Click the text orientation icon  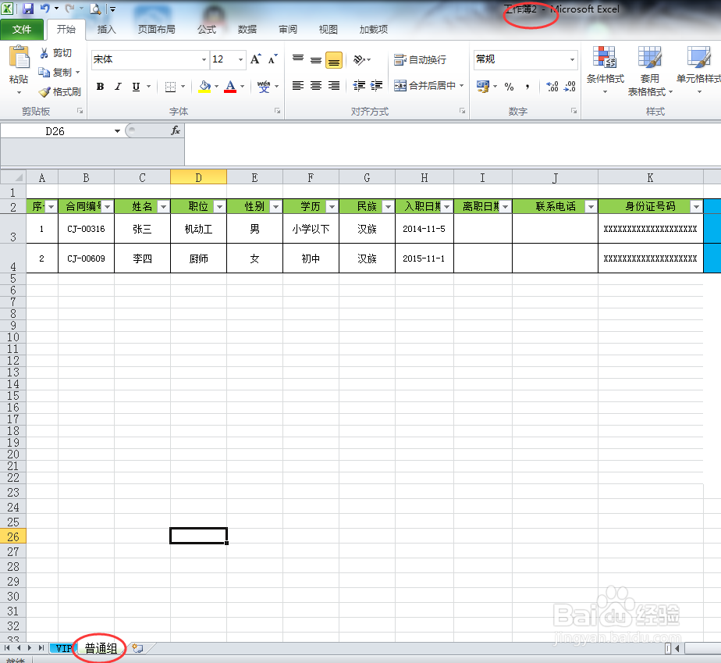(359, 60)
